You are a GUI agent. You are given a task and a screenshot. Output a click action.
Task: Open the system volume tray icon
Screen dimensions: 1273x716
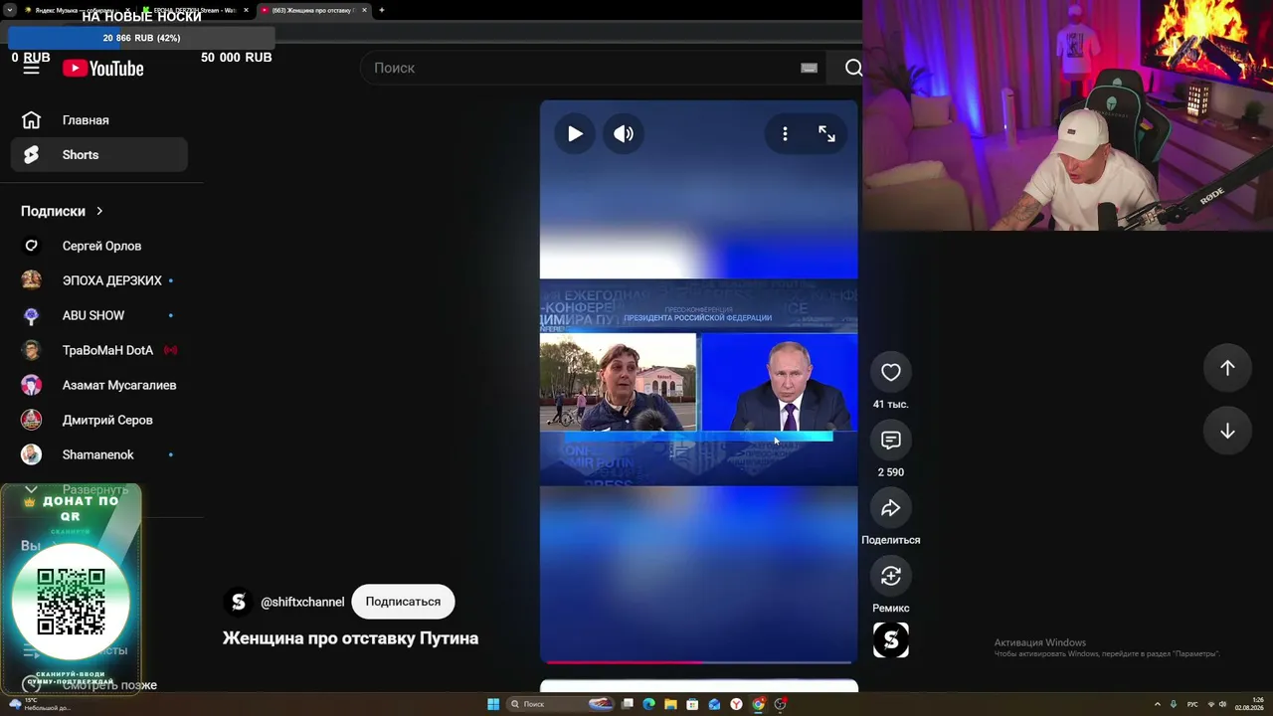pyautogui.click(x=1223, y=704)
